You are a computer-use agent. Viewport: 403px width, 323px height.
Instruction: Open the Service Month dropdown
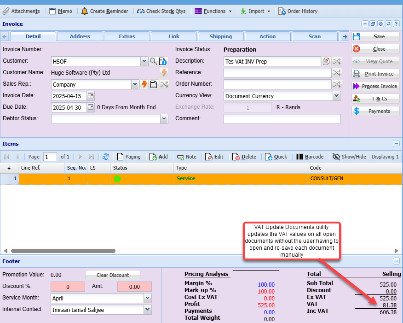[147, 298]
